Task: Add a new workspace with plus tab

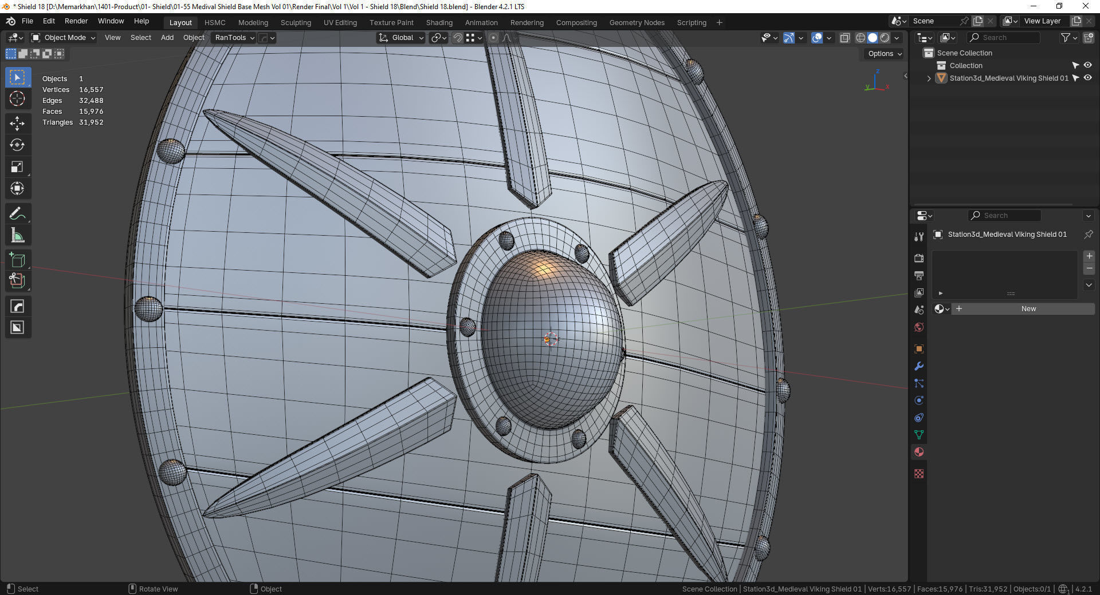Action: point(720,23)
